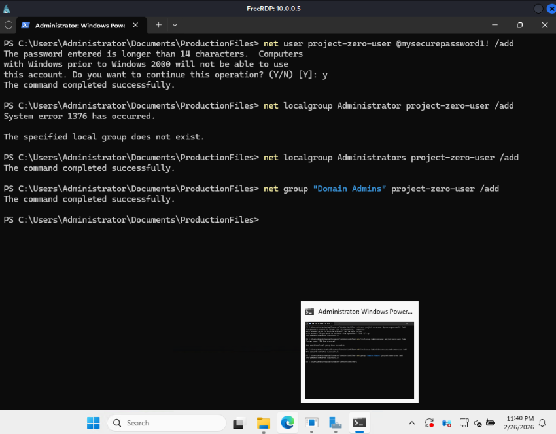Minimize the Terminal window

click(495, 25)
